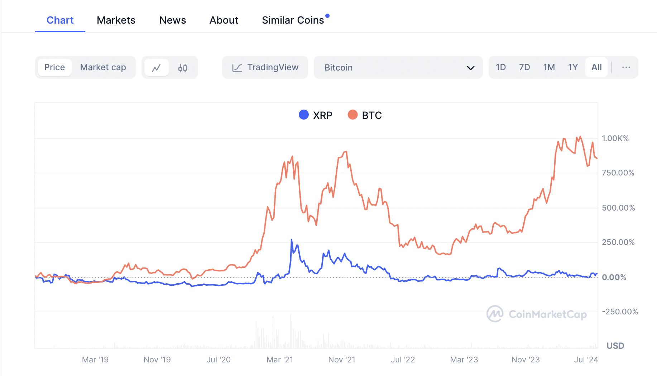Image resolution: width=657 pixels, height=376 pixels.
Task: Click the XRP blue legend dot
Action: tap(304, 115)
